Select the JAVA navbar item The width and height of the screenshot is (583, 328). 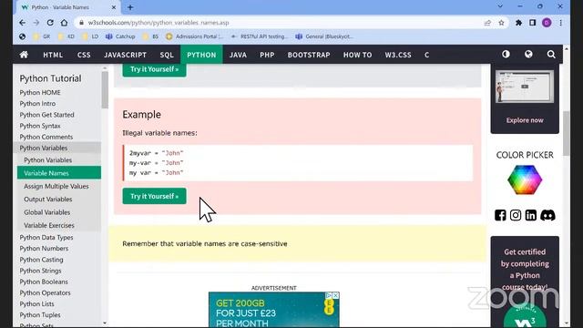238,55
